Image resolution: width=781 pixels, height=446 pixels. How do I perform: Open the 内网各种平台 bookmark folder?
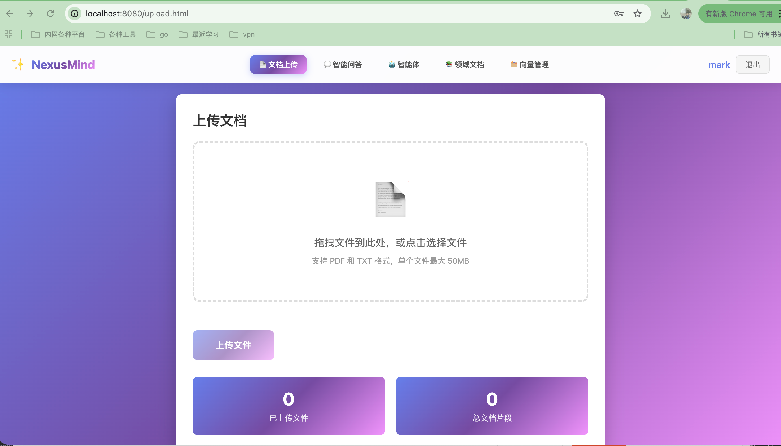pyautogui.click(x=58, y=34)
